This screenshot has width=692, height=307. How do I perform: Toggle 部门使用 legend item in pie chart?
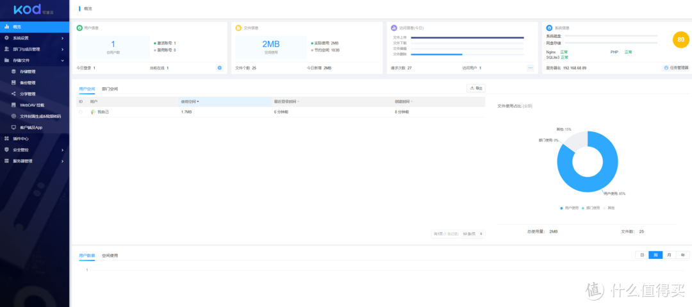click(x=591, y=208)
